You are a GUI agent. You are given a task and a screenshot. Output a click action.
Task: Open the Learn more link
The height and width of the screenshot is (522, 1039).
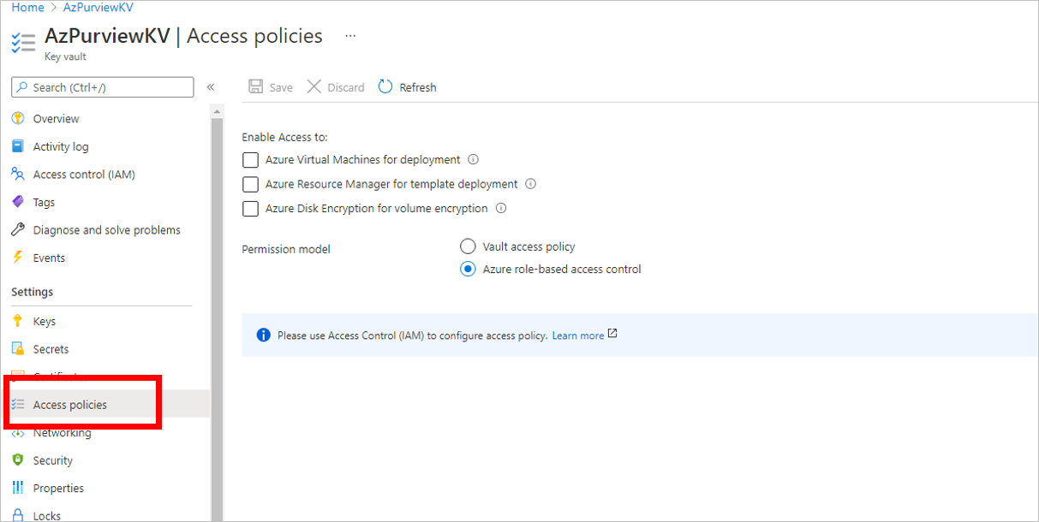[x=580, y=335]
